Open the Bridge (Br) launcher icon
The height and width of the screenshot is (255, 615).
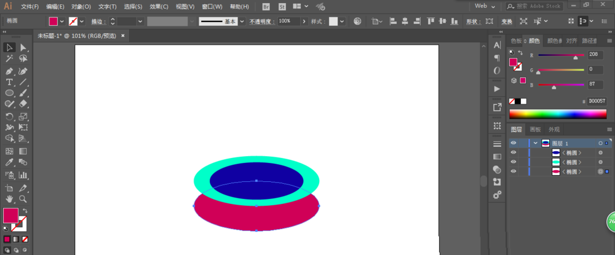[x=266, y=6]
